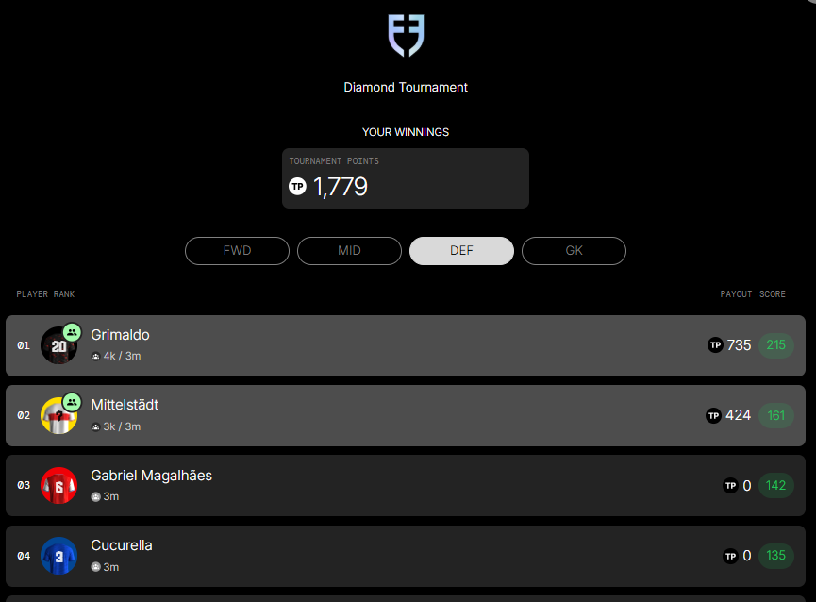Click rank number 04

pos(24,556)
